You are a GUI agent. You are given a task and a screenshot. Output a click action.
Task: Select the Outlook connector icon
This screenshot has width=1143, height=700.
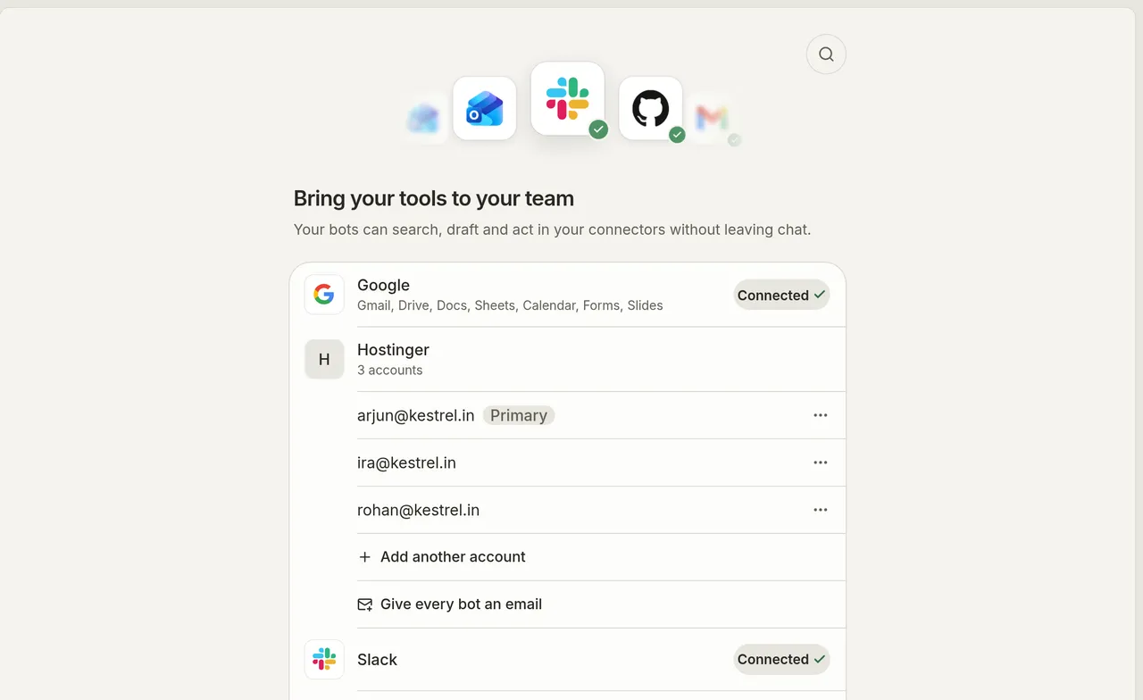pyautogui.click(x=485, y=108)
